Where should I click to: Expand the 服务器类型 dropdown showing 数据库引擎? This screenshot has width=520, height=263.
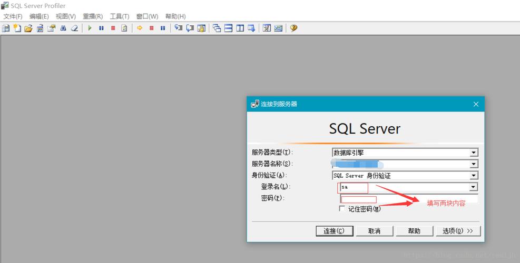point(474,153)
